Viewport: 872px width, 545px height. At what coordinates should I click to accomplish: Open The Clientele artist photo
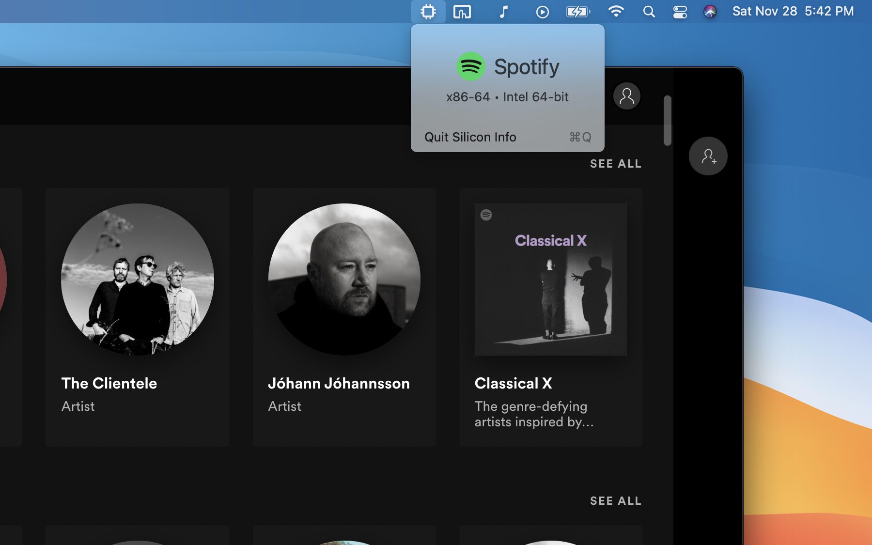coord(138,280)
